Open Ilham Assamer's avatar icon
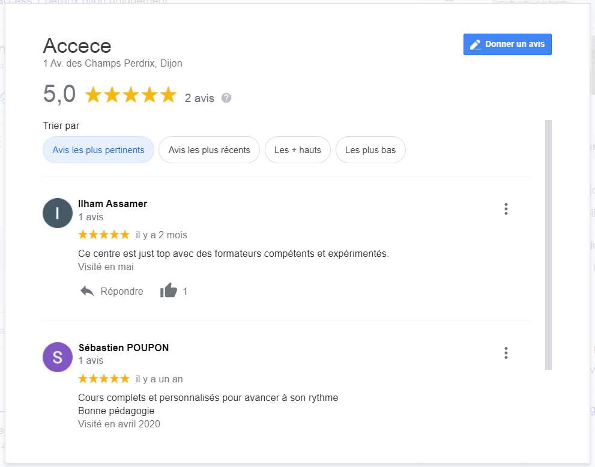Screen dimensions: 595x467 57,213
